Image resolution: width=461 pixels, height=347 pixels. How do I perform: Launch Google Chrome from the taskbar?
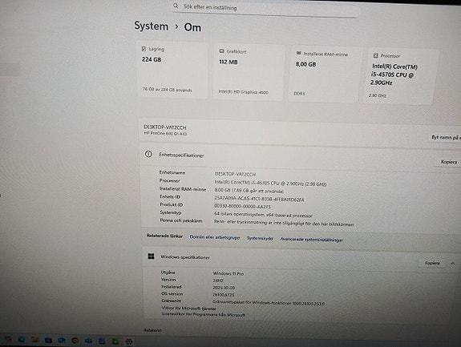point(75,341)
